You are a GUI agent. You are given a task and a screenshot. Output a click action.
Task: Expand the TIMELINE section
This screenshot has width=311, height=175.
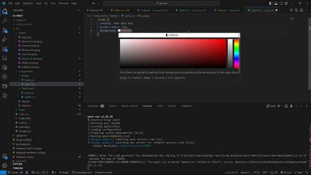[x=47, y=168]
